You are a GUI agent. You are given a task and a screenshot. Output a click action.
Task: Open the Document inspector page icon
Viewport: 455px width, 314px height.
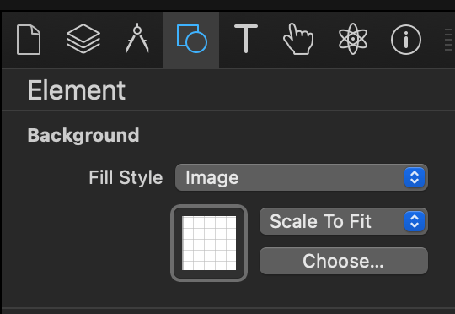tap(29, 40)
